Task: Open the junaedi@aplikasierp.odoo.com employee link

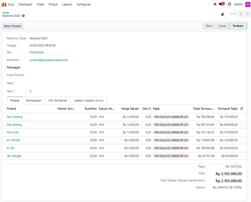Action: point(49,60)
